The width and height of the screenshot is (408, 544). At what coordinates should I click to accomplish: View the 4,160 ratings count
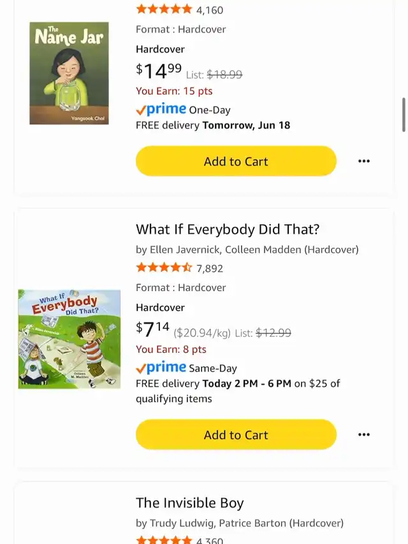(210, 10)
